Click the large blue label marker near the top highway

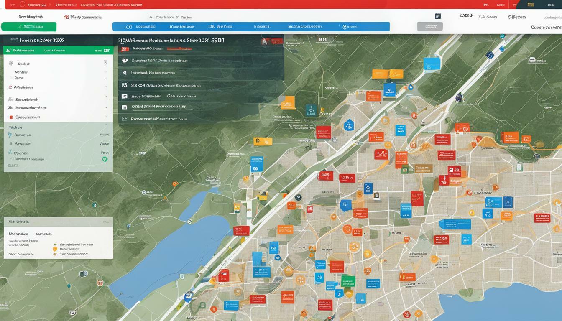pos(432,64)
